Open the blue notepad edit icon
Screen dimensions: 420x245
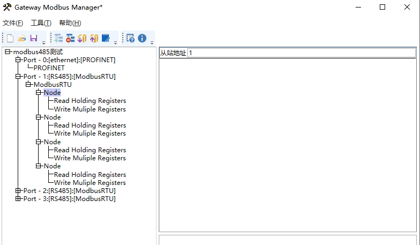106,38
